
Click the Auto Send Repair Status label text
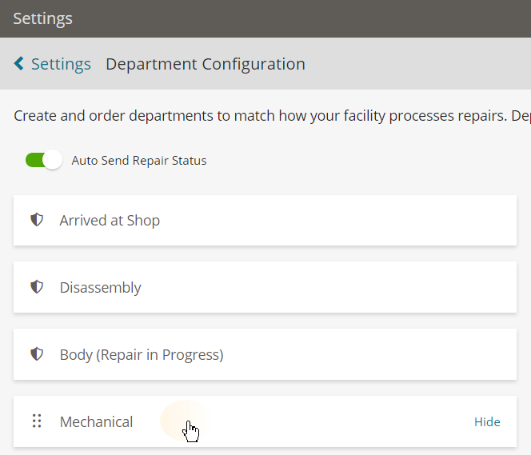(139, 161)
